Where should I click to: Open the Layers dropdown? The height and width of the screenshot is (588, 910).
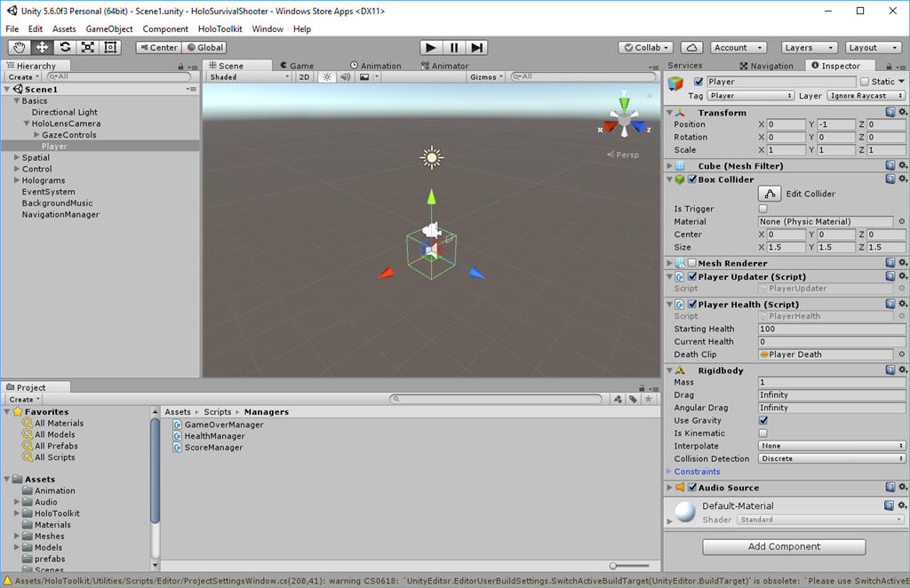(x=808, y=48)
